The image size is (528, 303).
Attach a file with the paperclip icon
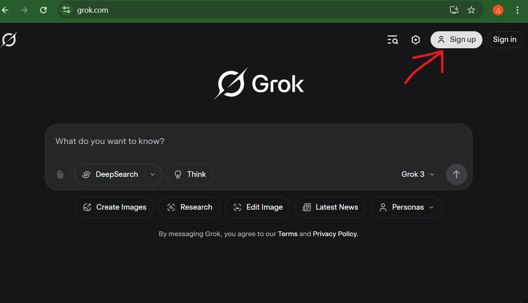tap(60, 174)
